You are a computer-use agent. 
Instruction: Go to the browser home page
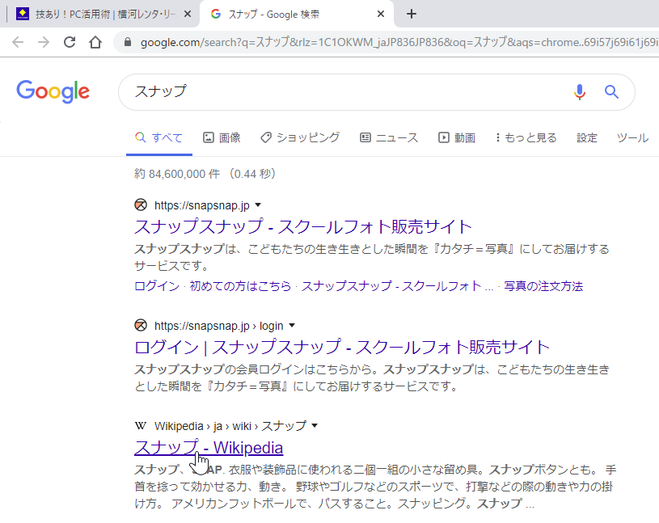point(95,42)
